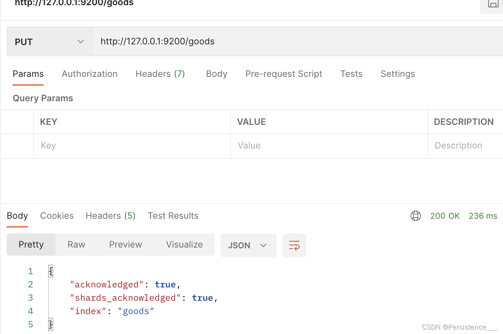This screenshot has width=503, height=334.
Task: Open the Test Results tab
Action: pyautogui.click(x=173, y=216)
